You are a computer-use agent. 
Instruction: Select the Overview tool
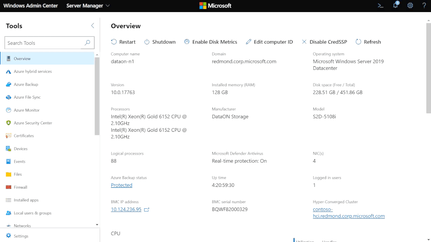pos(47,59)
